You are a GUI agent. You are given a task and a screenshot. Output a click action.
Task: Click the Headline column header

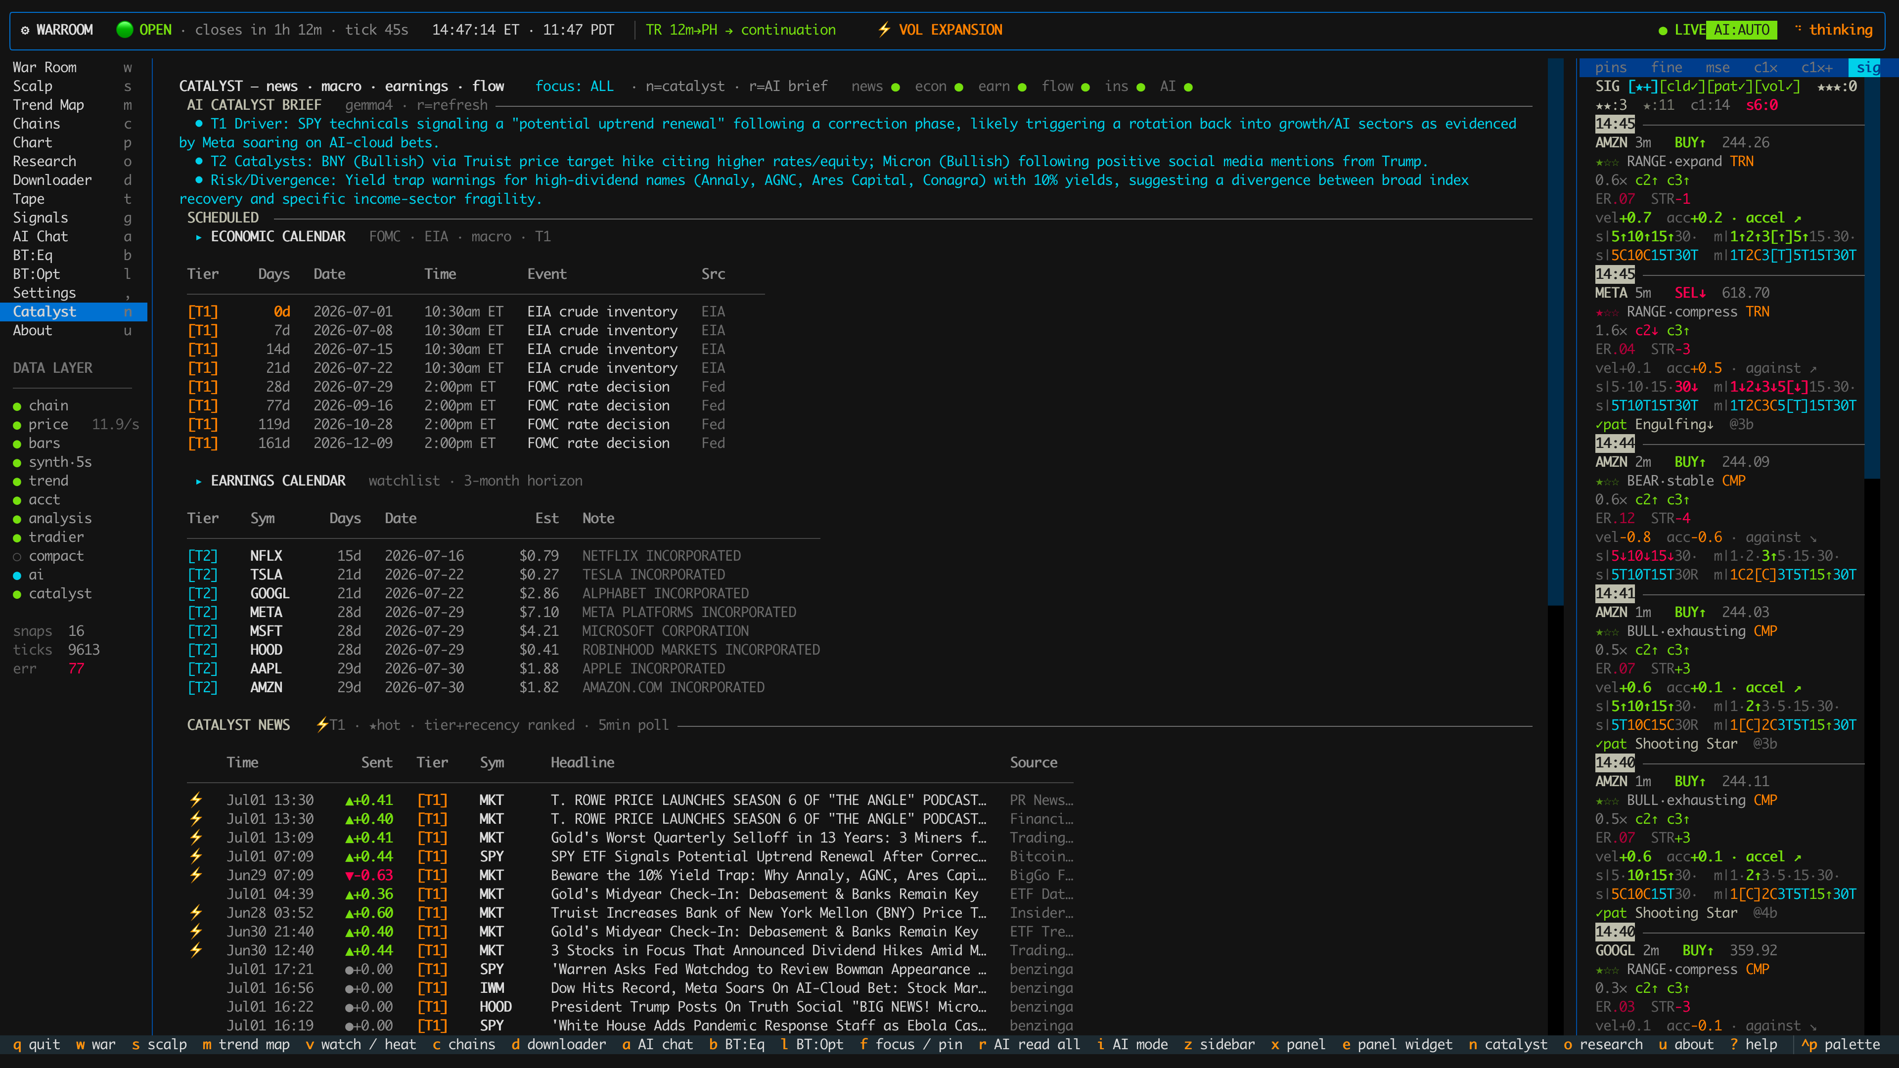pos(583,763)
